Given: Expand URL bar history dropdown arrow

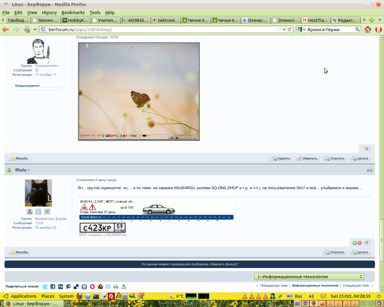Looking at the screenshot, I should (284, 29).
